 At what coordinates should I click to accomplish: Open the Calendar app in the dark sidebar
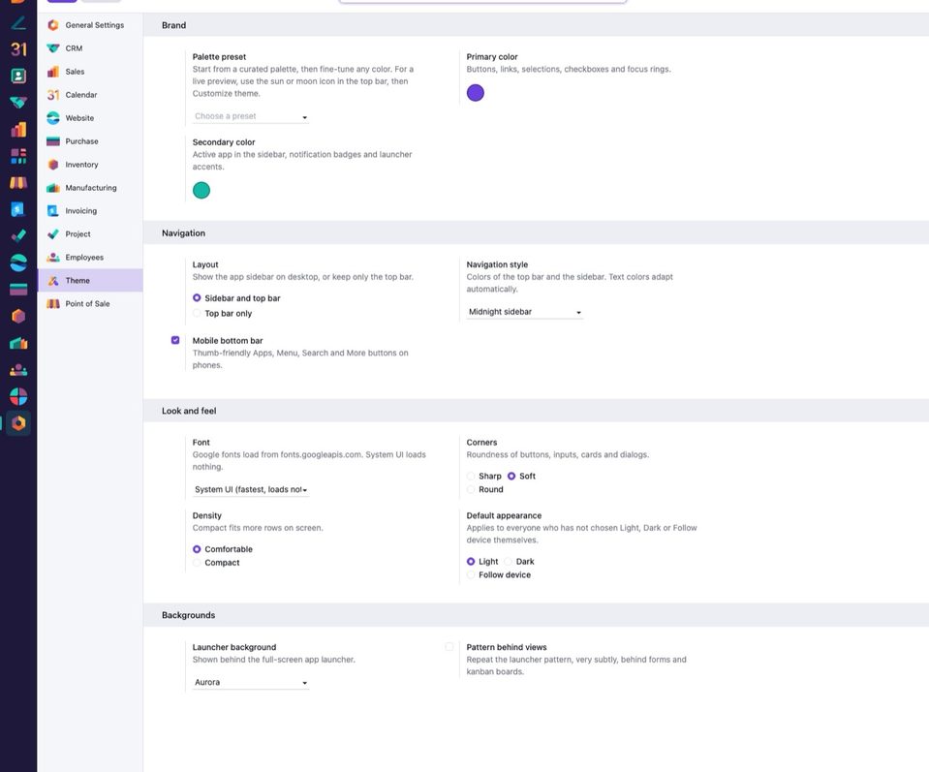click(18, 49)
